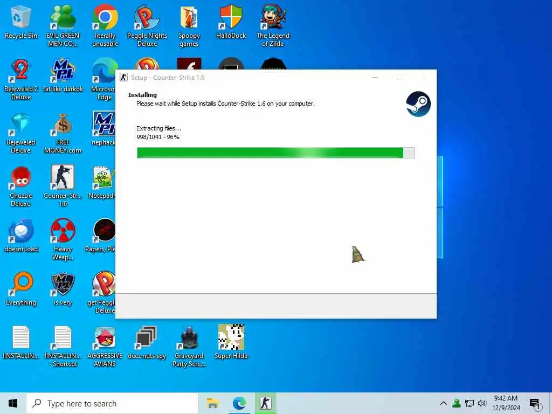Launch Chuzzle Deluxe
This screenshot has width=552, height=414.
(x=21, y=187)
